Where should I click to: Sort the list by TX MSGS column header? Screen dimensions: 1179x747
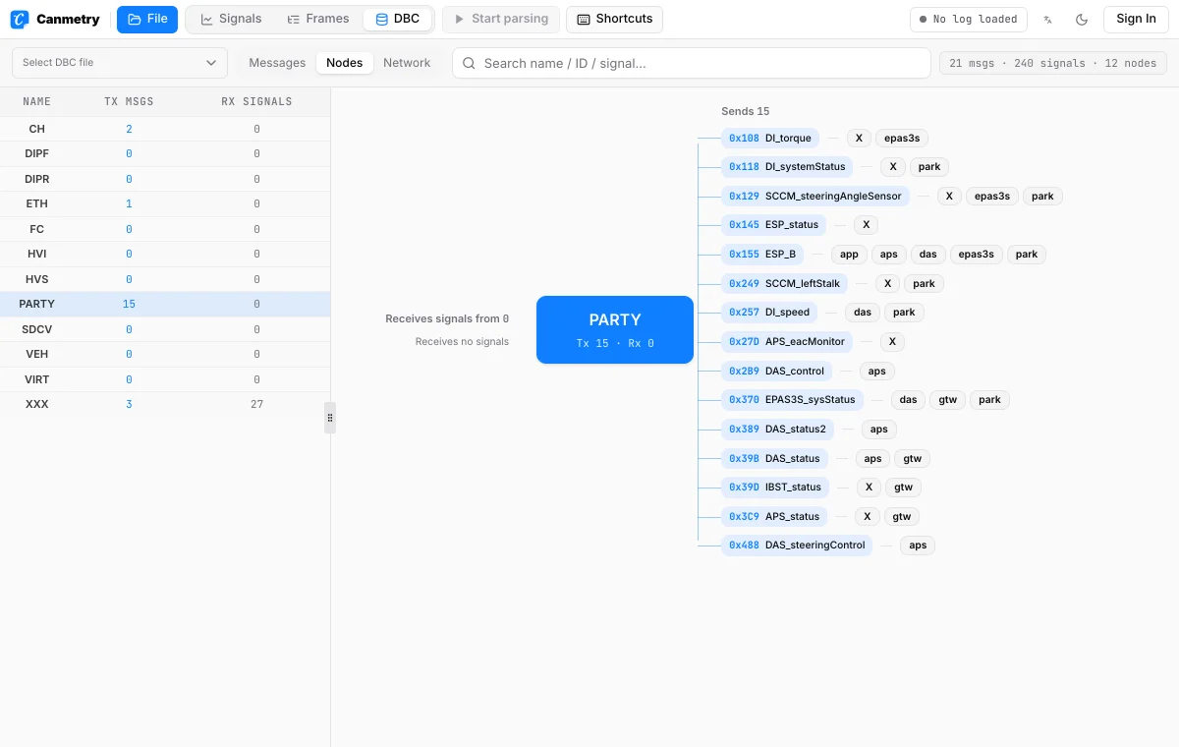(129, 101)
